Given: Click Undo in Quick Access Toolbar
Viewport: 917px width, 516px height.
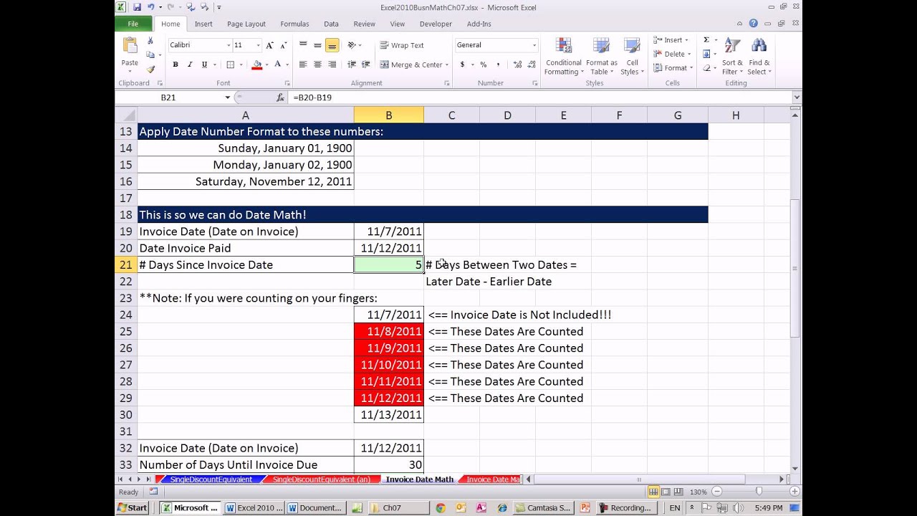Looking at the screenshot, I should point(151,7).
